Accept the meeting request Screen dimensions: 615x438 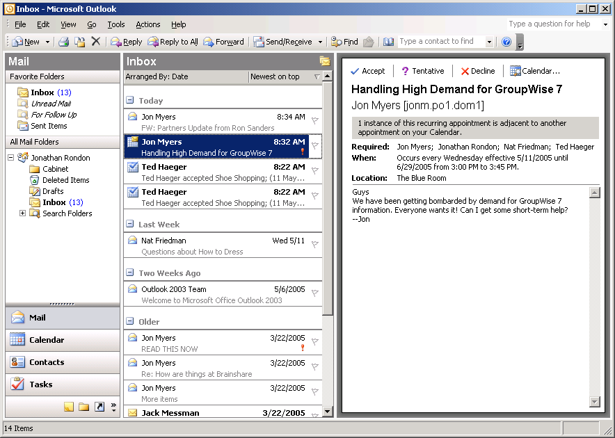coord(368,71)
